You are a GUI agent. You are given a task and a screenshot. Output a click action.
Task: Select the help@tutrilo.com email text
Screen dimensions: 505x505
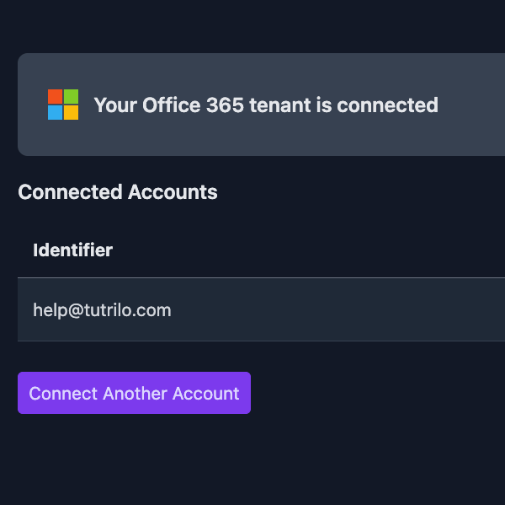102,310
